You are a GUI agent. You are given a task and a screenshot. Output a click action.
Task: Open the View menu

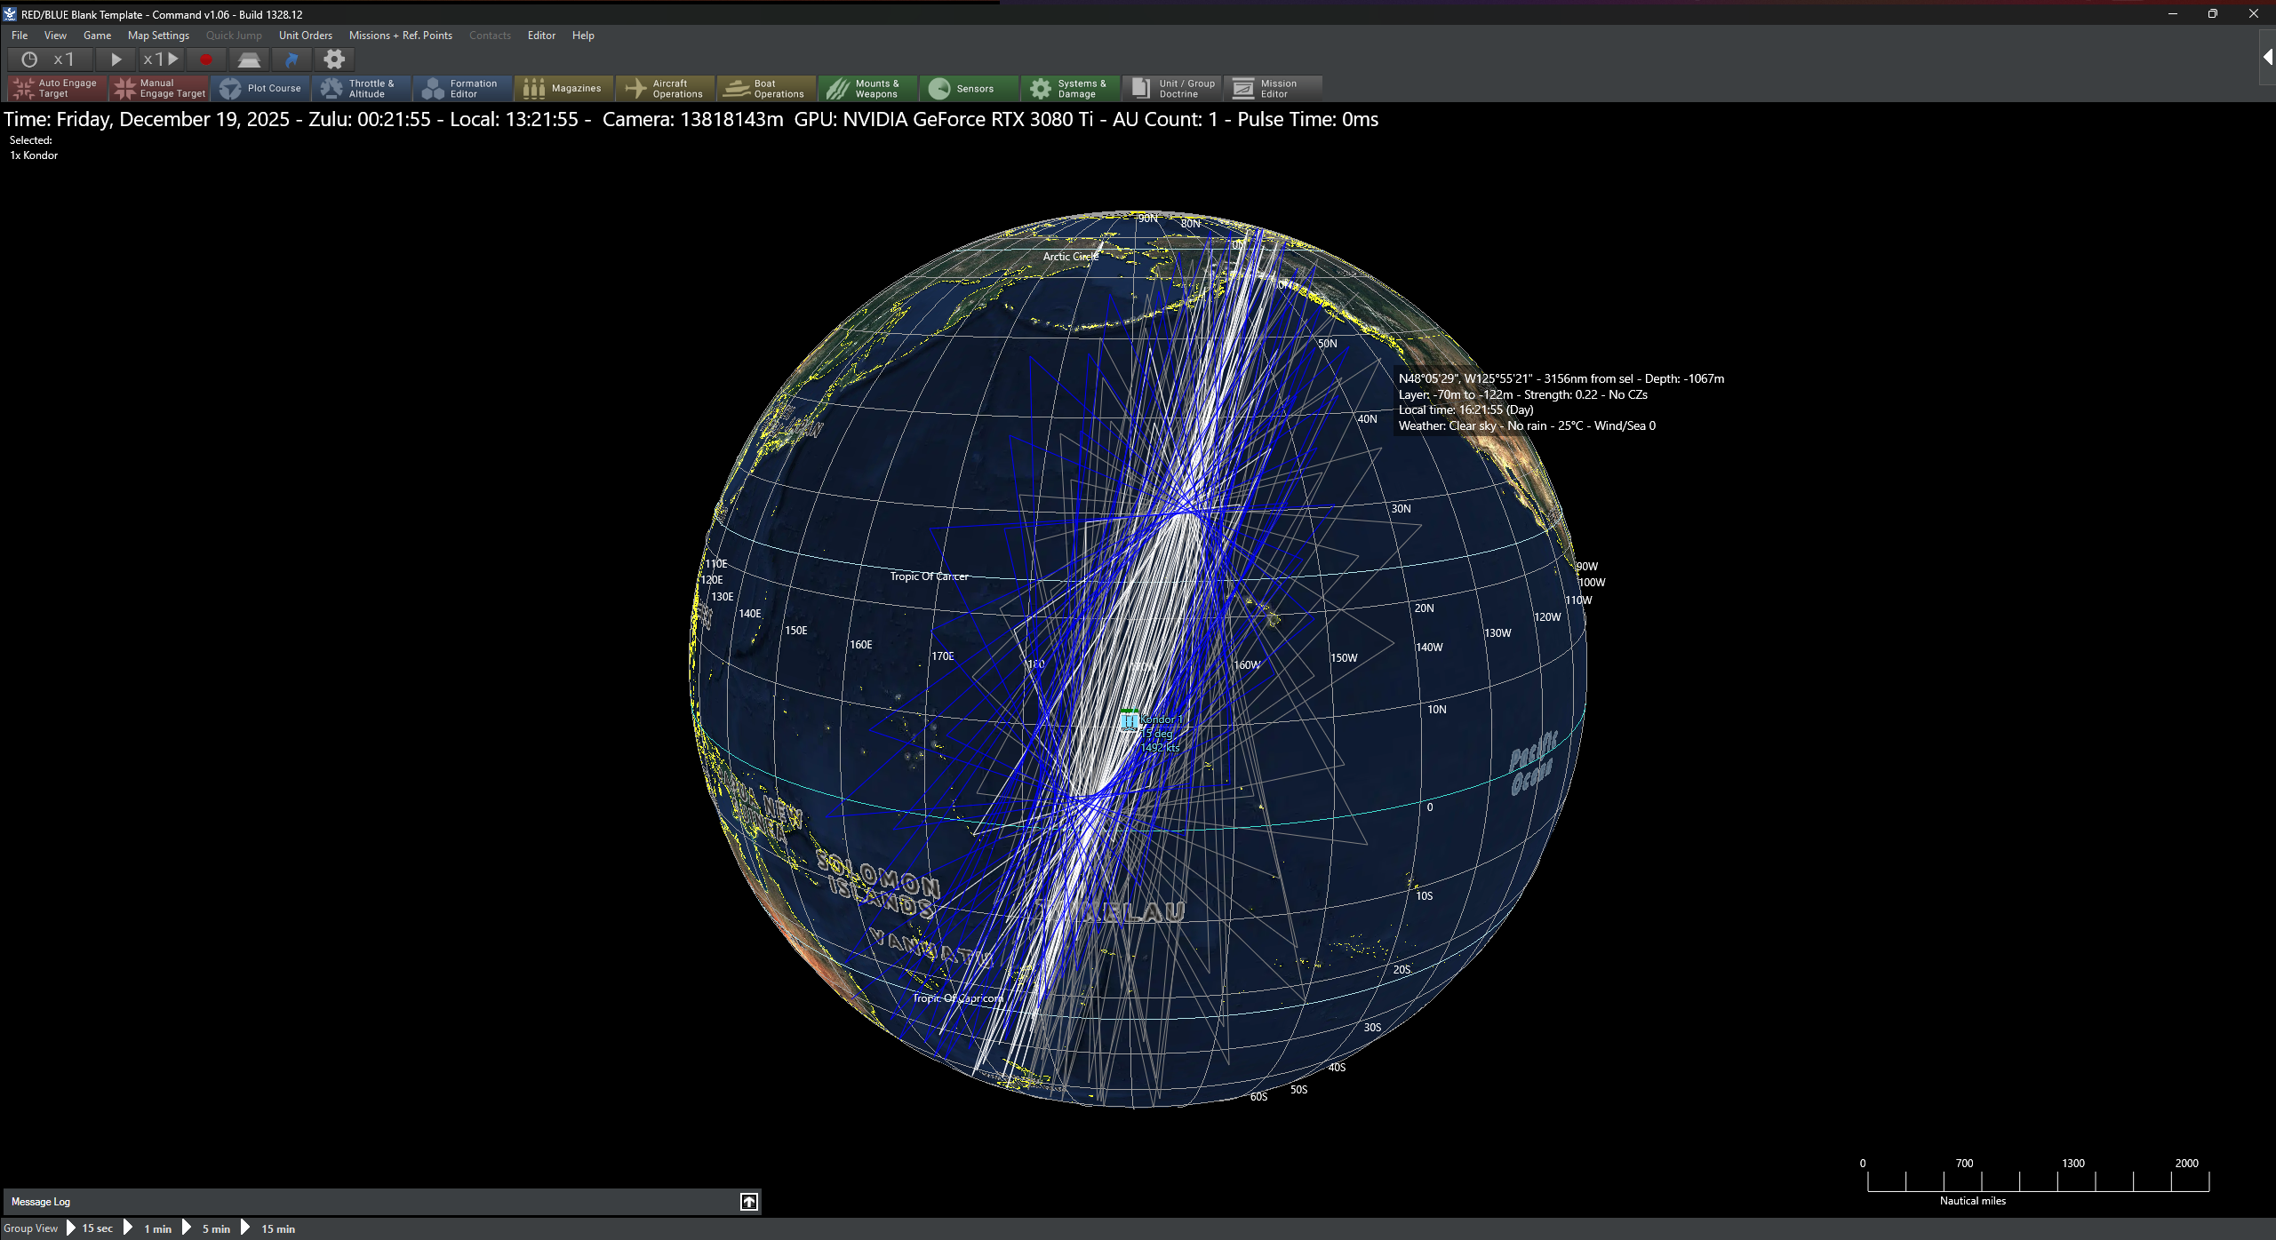(x=55, y=36)
